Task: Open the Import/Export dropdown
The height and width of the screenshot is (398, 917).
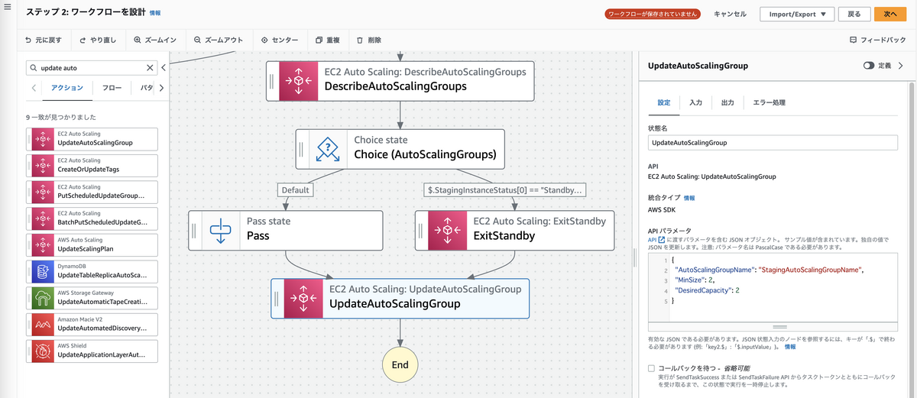Action: click(797, 14)
